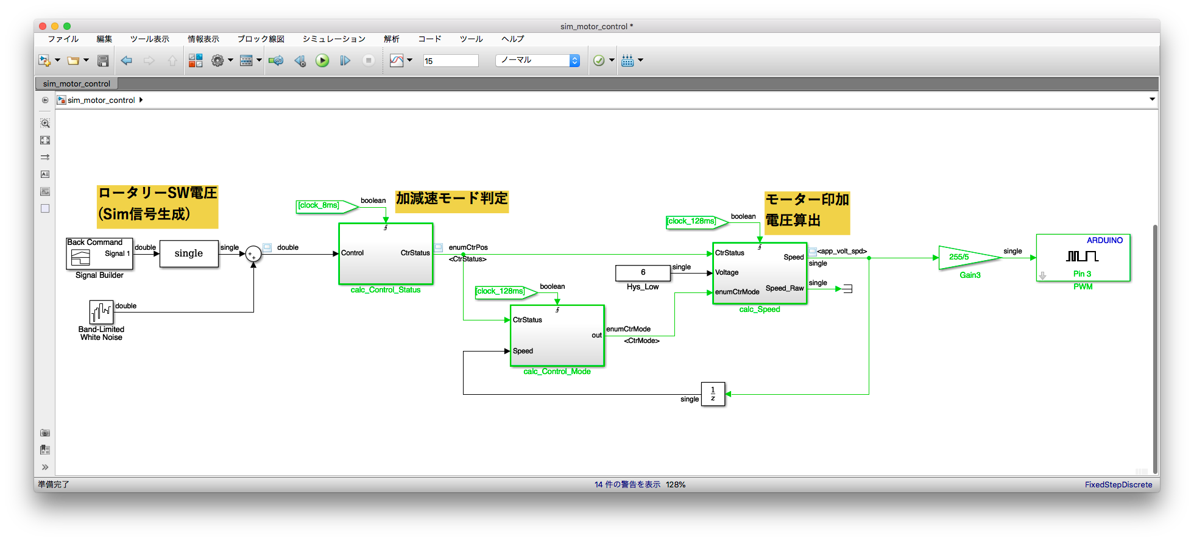Open the Model Advisor dropdown arrow
The image size is (1194, 541).
pyautogui.click(x=612, y=60)
